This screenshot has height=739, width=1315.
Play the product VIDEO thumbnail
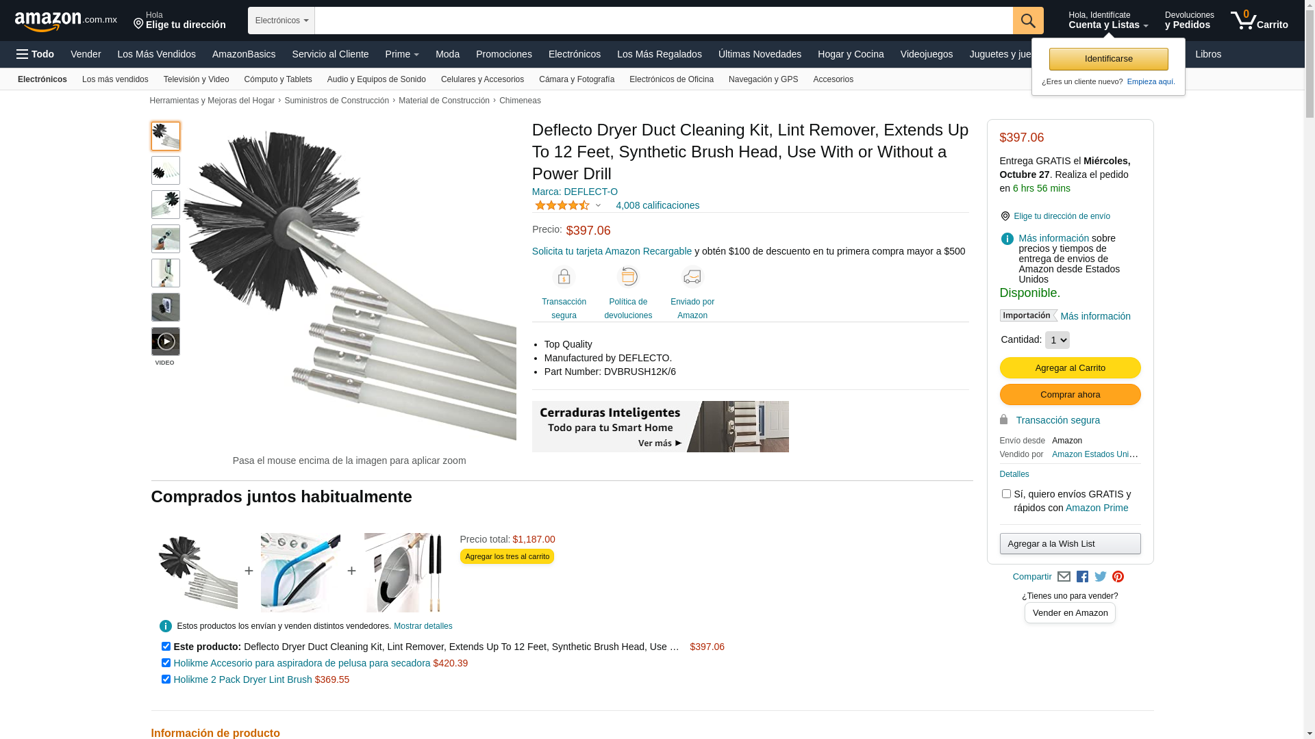coord(166,341)
